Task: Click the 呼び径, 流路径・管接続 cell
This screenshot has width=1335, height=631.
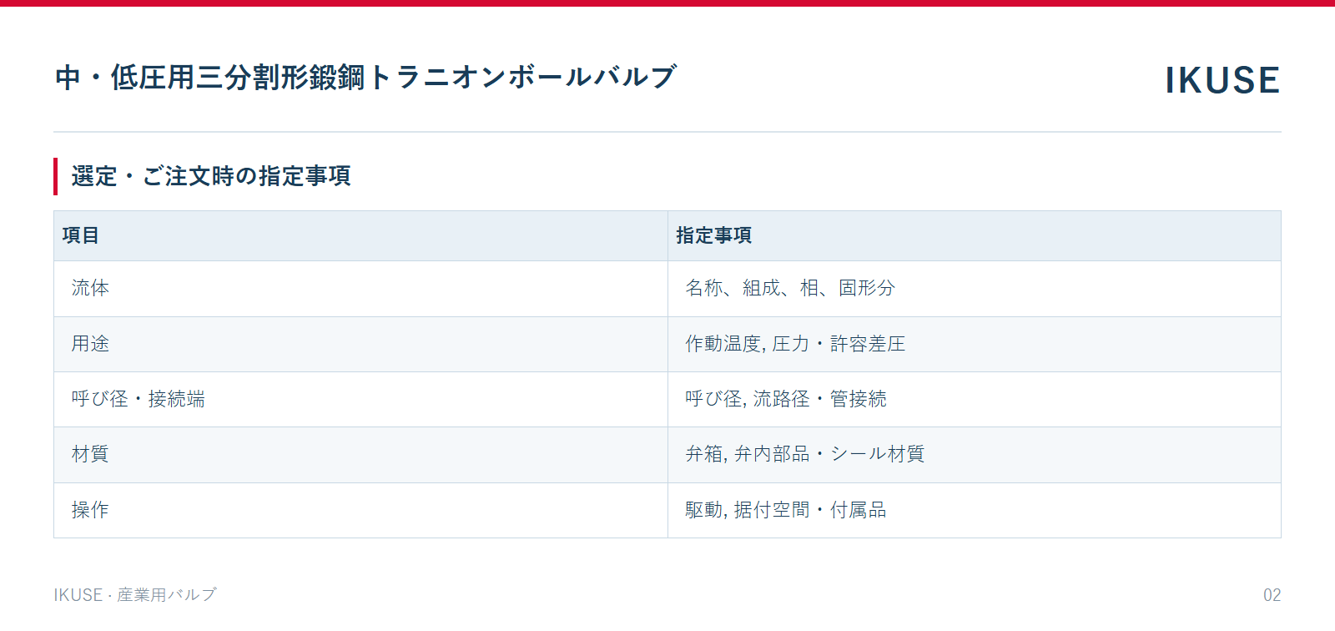Action: (975, 399)
